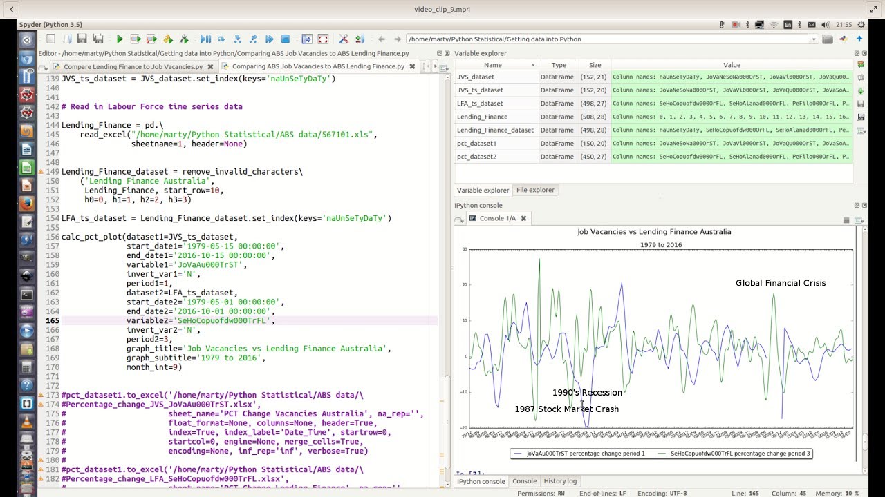This screenshot has height=497, width=885.
Task: Go to parent directory with up arrow
Action: coord(860,39)
